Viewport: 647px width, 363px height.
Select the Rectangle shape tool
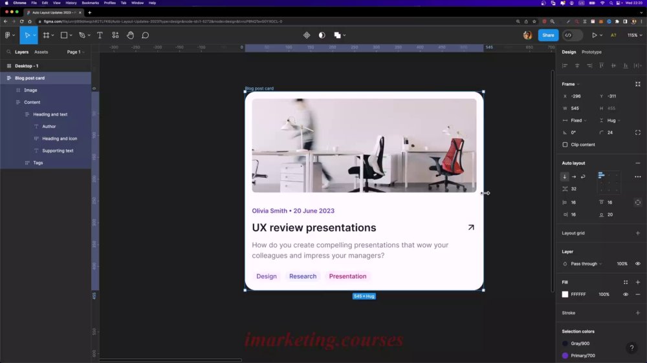point(64,36)
